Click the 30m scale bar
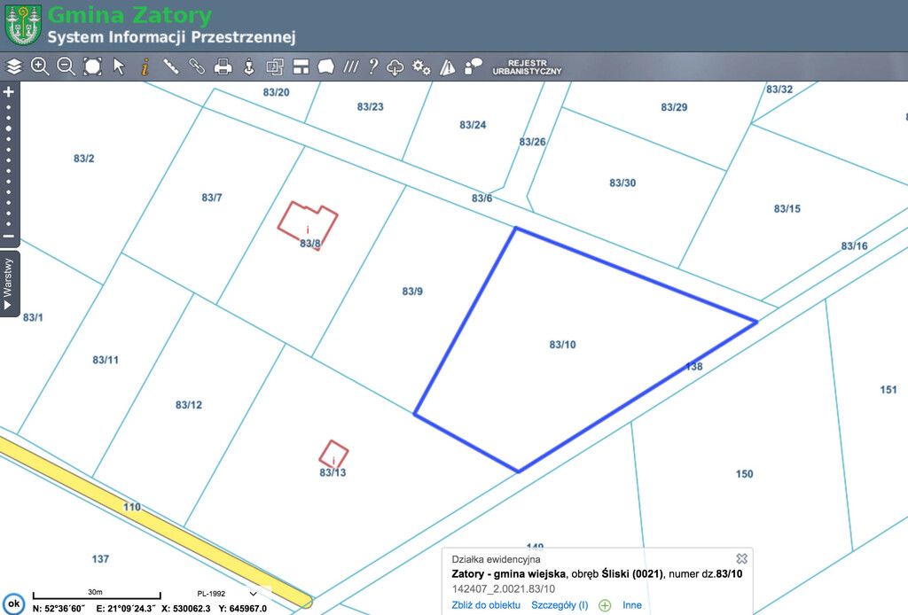This screenshot has width=908, height=615. [x=97, y=594]
